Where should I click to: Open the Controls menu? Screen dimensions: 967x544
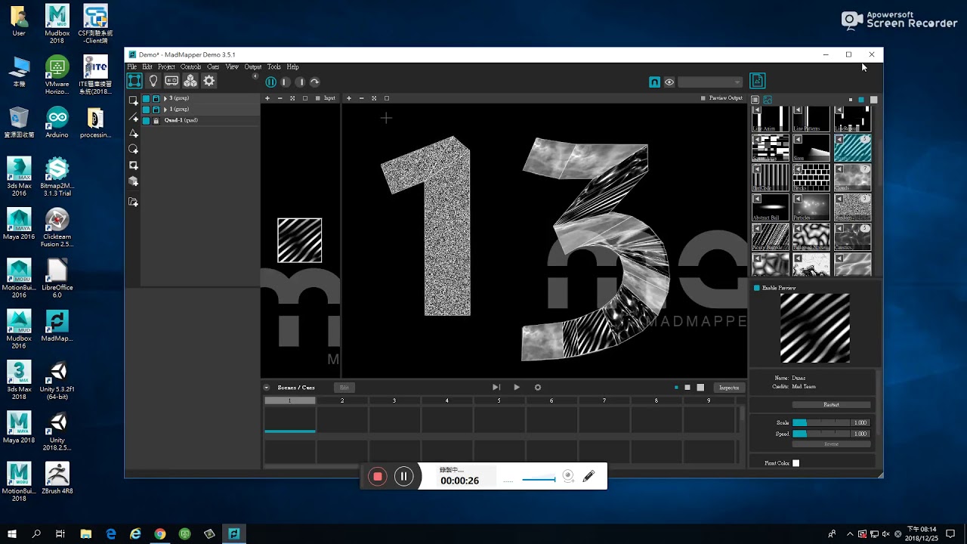pyautogui.click(x=190, y=66)
